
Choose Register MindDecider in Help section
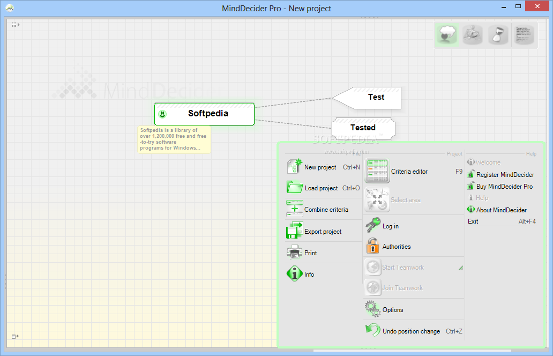click(x=502, y=174)
